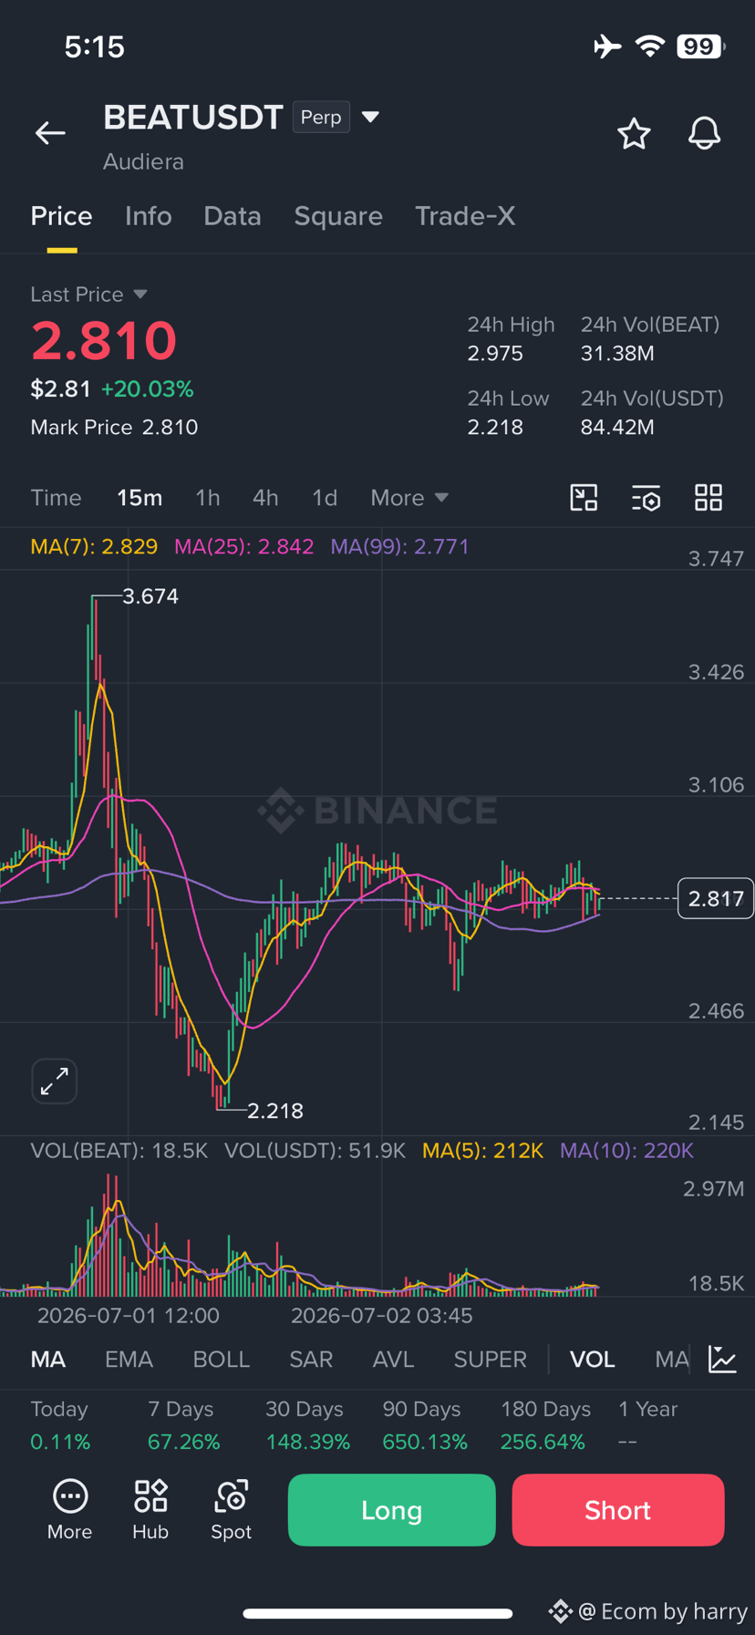Image resolution: width=755 pixels, height=1635 pixels.
Task: Expand the BEATUSDT pair selector arrow
Action: point(370,117)
